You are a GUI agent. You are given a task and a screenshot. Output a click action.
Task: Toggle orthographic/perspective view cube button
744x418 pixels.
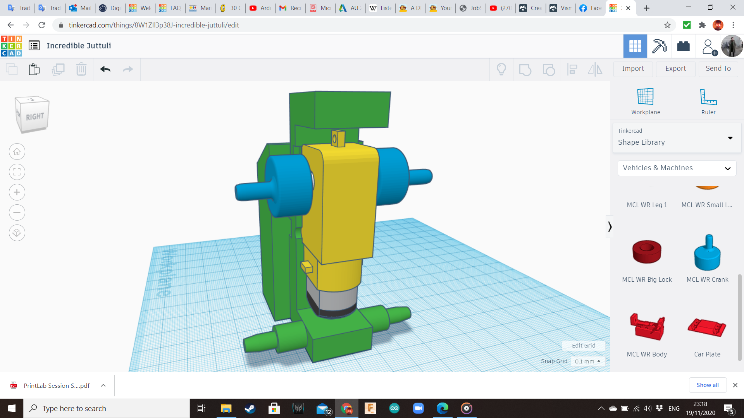pos(17,233)
